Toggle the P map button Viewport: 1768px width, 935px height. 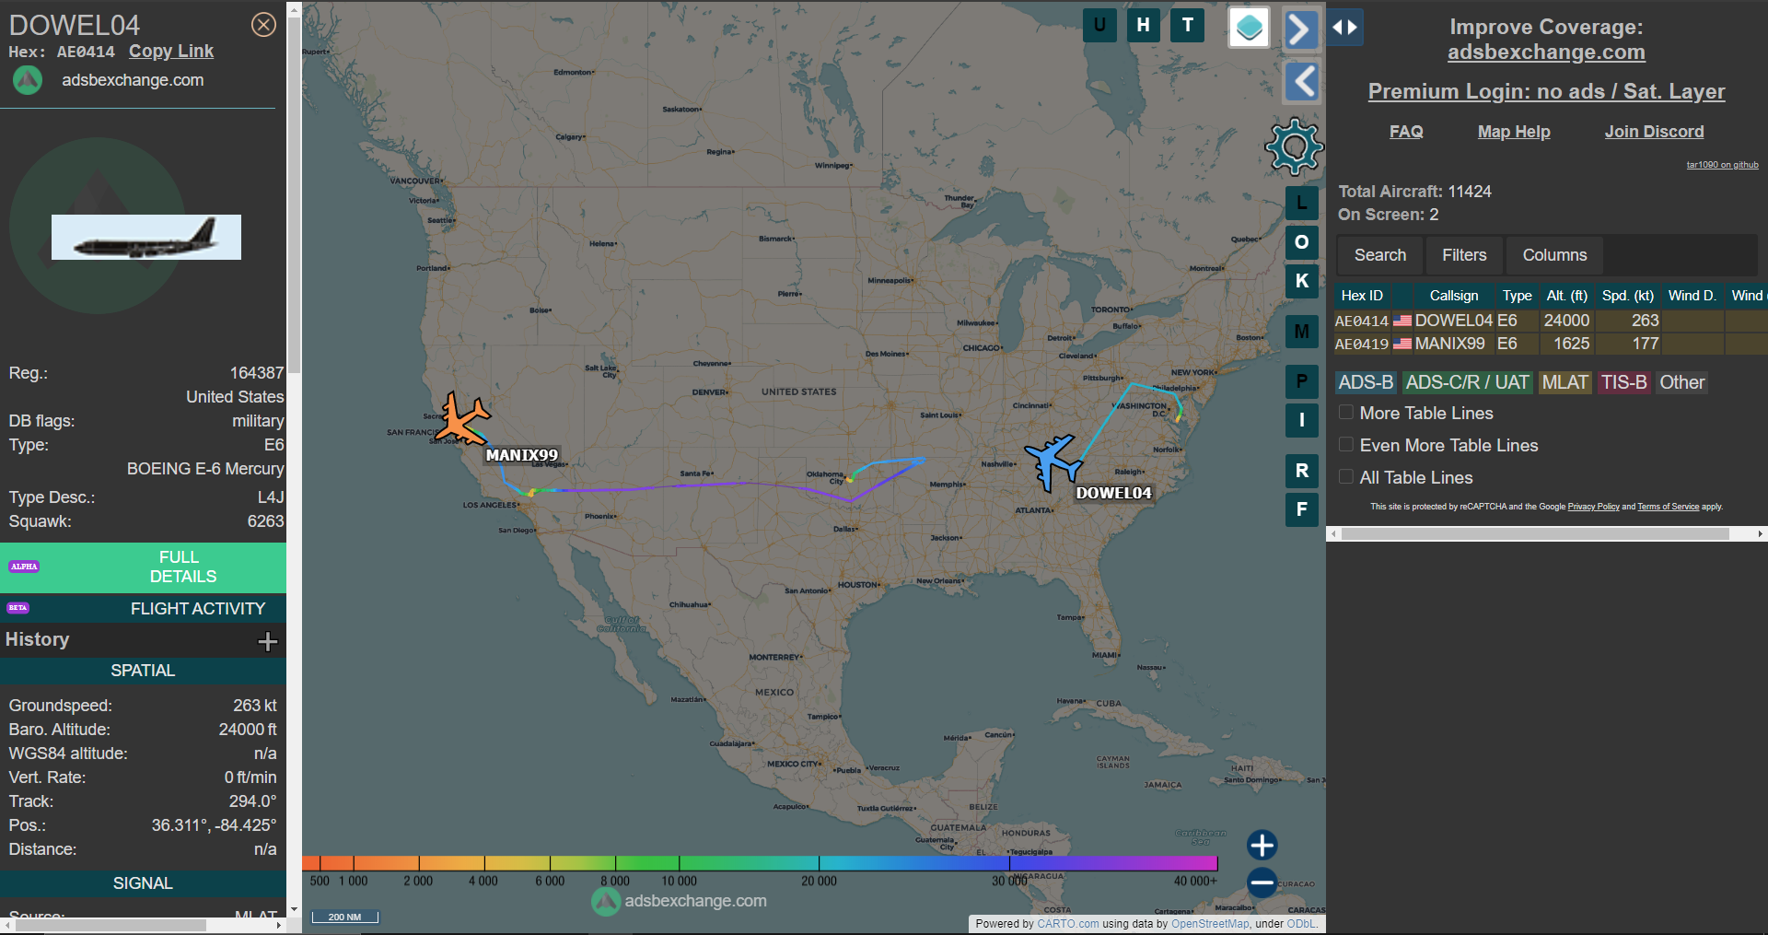pyautogui.click(x=1302, y=381)
